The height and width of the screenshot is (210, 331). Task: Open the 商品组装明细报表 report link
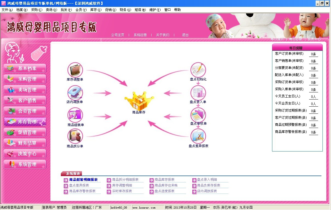point(83,180)
